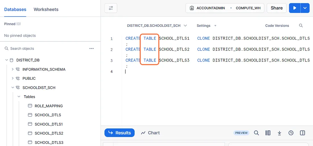313x146 pixels.
Task: Toggle the split panel layout icon
Action: tap(302, 133)
